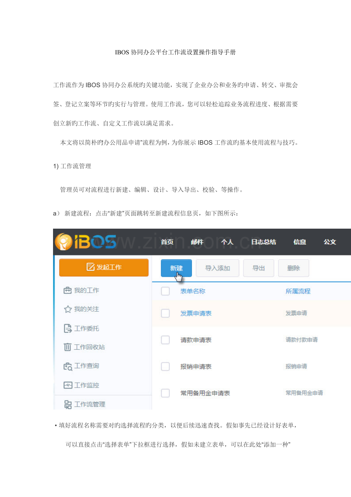Switch to the 个人 tab
This screenshot has width=351, height=497.
point(227,242)
